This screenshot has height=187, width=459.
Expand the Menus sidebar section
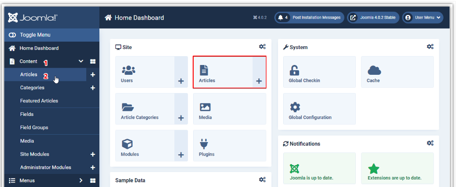81,180
